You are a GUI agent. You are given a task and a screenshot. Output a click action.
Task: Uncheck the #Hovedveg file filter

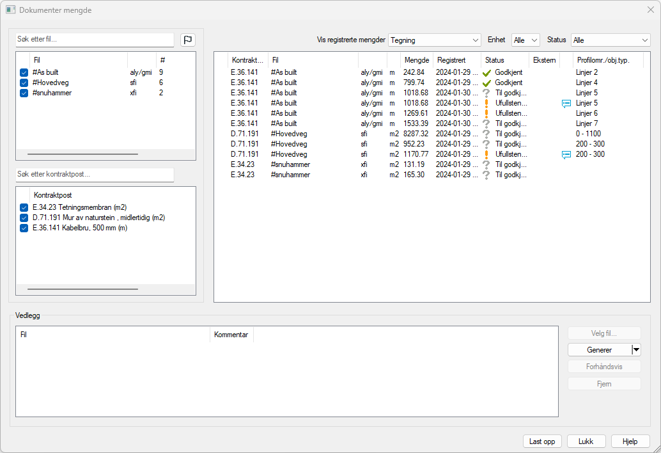pos(24,83)
